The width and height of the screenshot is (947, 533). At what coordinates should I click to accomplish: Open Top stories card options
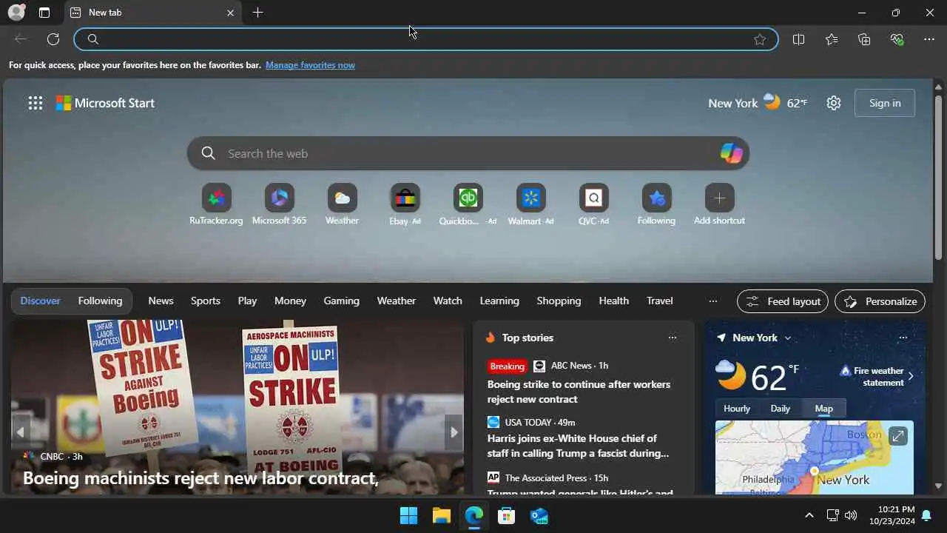coord(672,338)
